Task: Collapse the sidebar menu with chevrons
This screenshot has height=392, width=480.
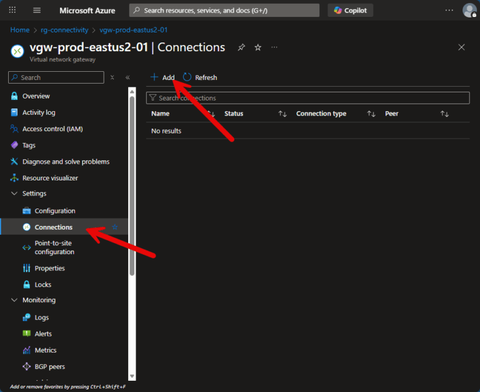Action: pyautogui.click(x=127, y=77)
